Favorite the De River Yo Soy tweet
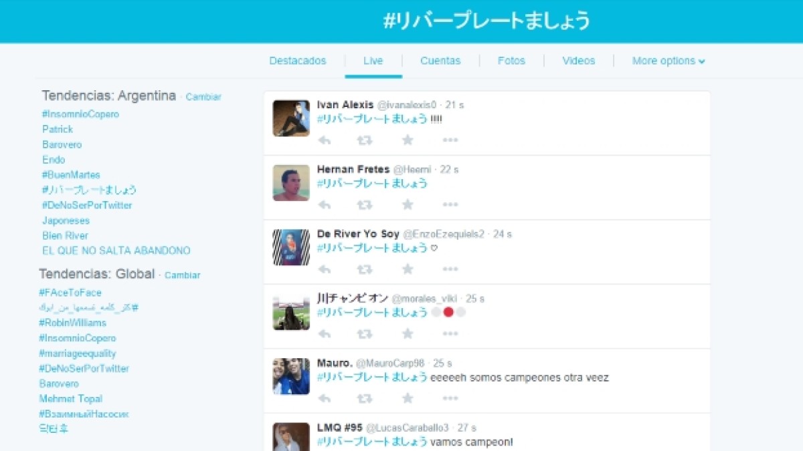803x451 pixels. click(x=408, y=269)
